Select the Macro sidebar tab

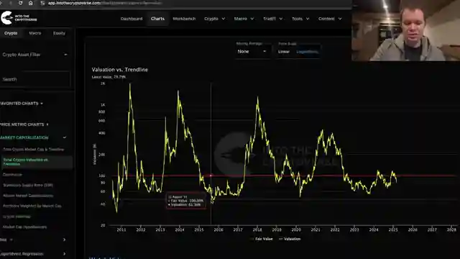click(35, 33)
